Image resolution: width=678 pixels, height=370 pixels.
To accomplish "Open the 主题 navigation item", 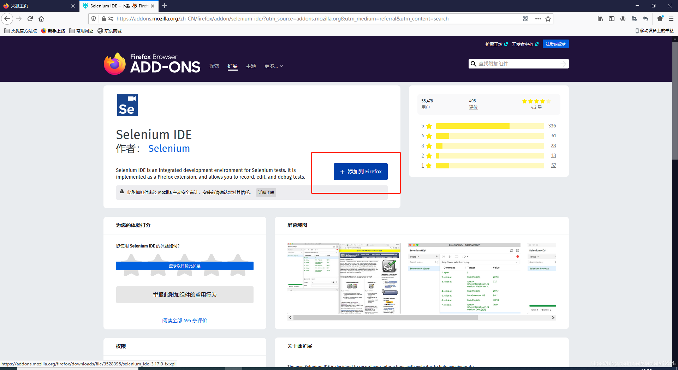I will [x=251, y=66].
